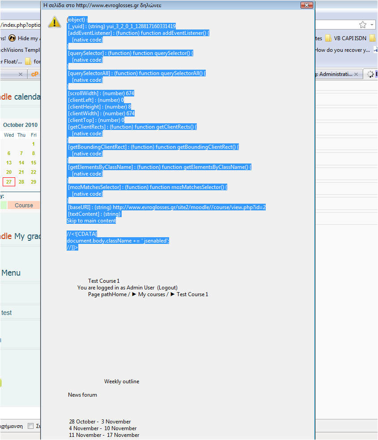
Task: Switch to the Administrati... tab
Action: point(334,74)
